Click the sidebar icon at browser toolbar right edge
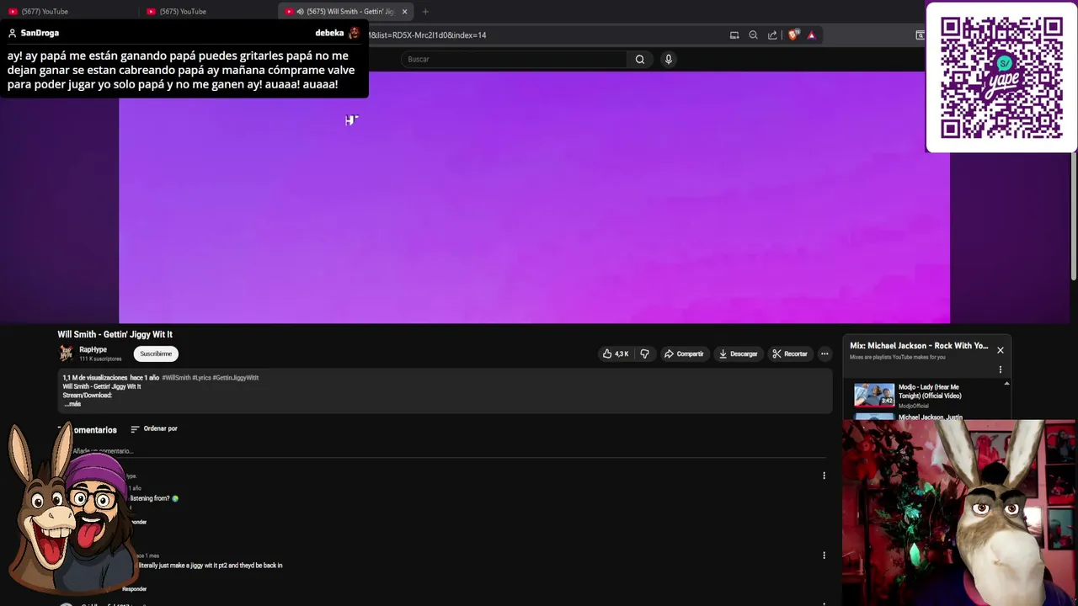 point(920,35)
